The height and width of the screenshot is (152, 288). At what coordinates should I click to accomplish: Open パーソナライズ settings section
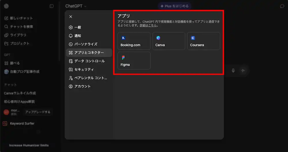pos(86,44)
